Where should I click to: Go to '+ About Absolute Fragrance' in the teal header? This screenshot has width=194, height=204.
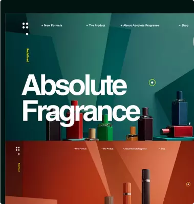pos(140,26)
